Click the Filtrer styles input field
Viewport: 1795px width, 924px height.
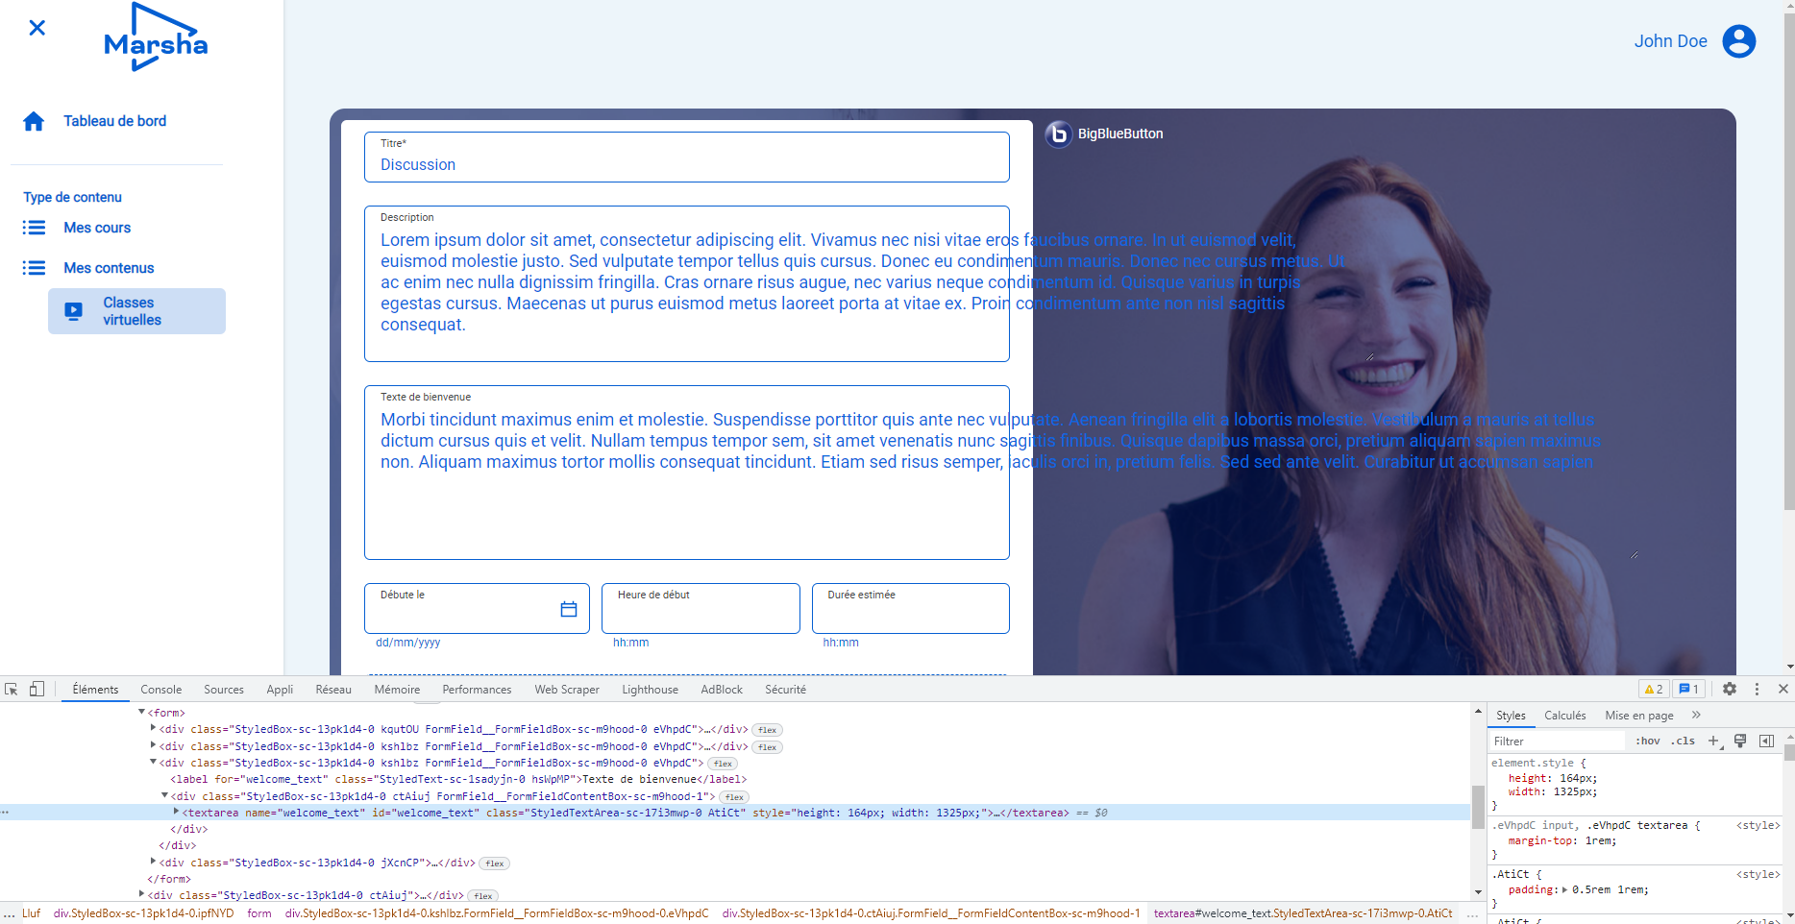coord(1556,741)
